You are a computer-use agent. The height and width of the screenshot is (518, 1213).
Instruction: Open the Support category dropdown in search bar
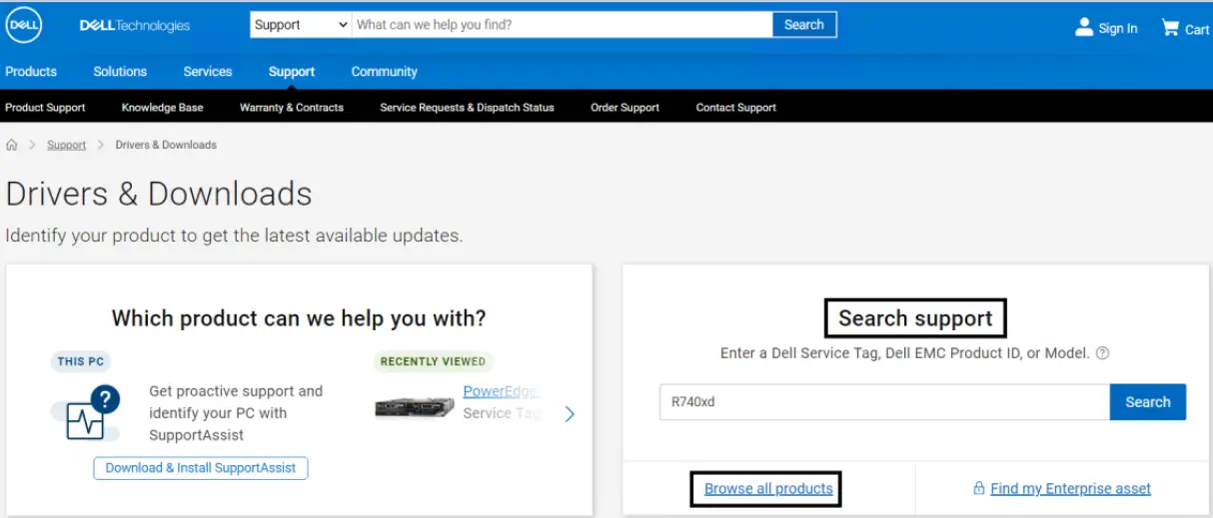[301, 25]
